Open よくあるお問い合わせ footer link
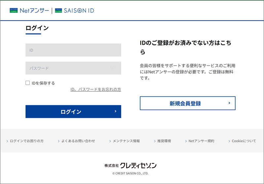This screenshot has width=264, height=184. (77, 141)
